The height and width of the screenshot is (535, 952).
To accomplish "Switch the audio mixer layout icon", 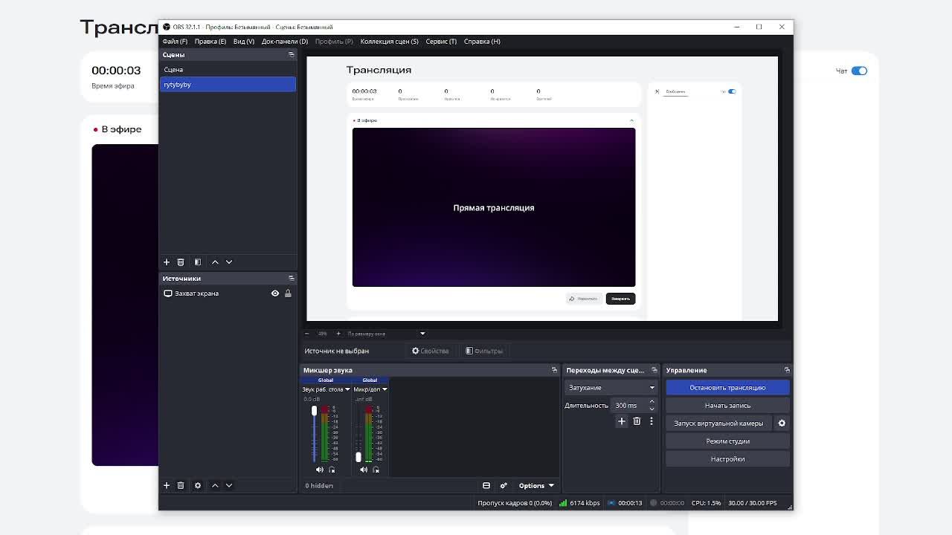I will click(486, 485).
